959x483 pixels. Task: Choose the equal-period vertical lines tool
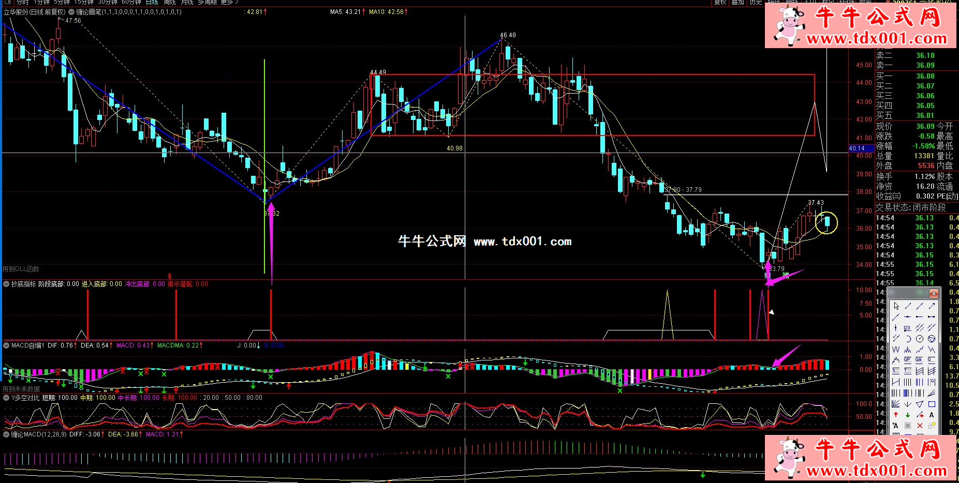[908, 382]
